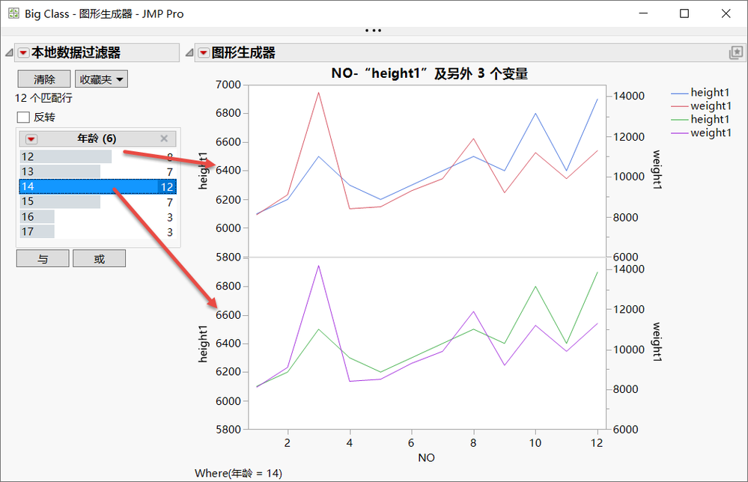Image resolution: width=748 pixels, height=482 pixels.
Task: Click the JMP app icon in title bar
Action: tap(13, 13)
